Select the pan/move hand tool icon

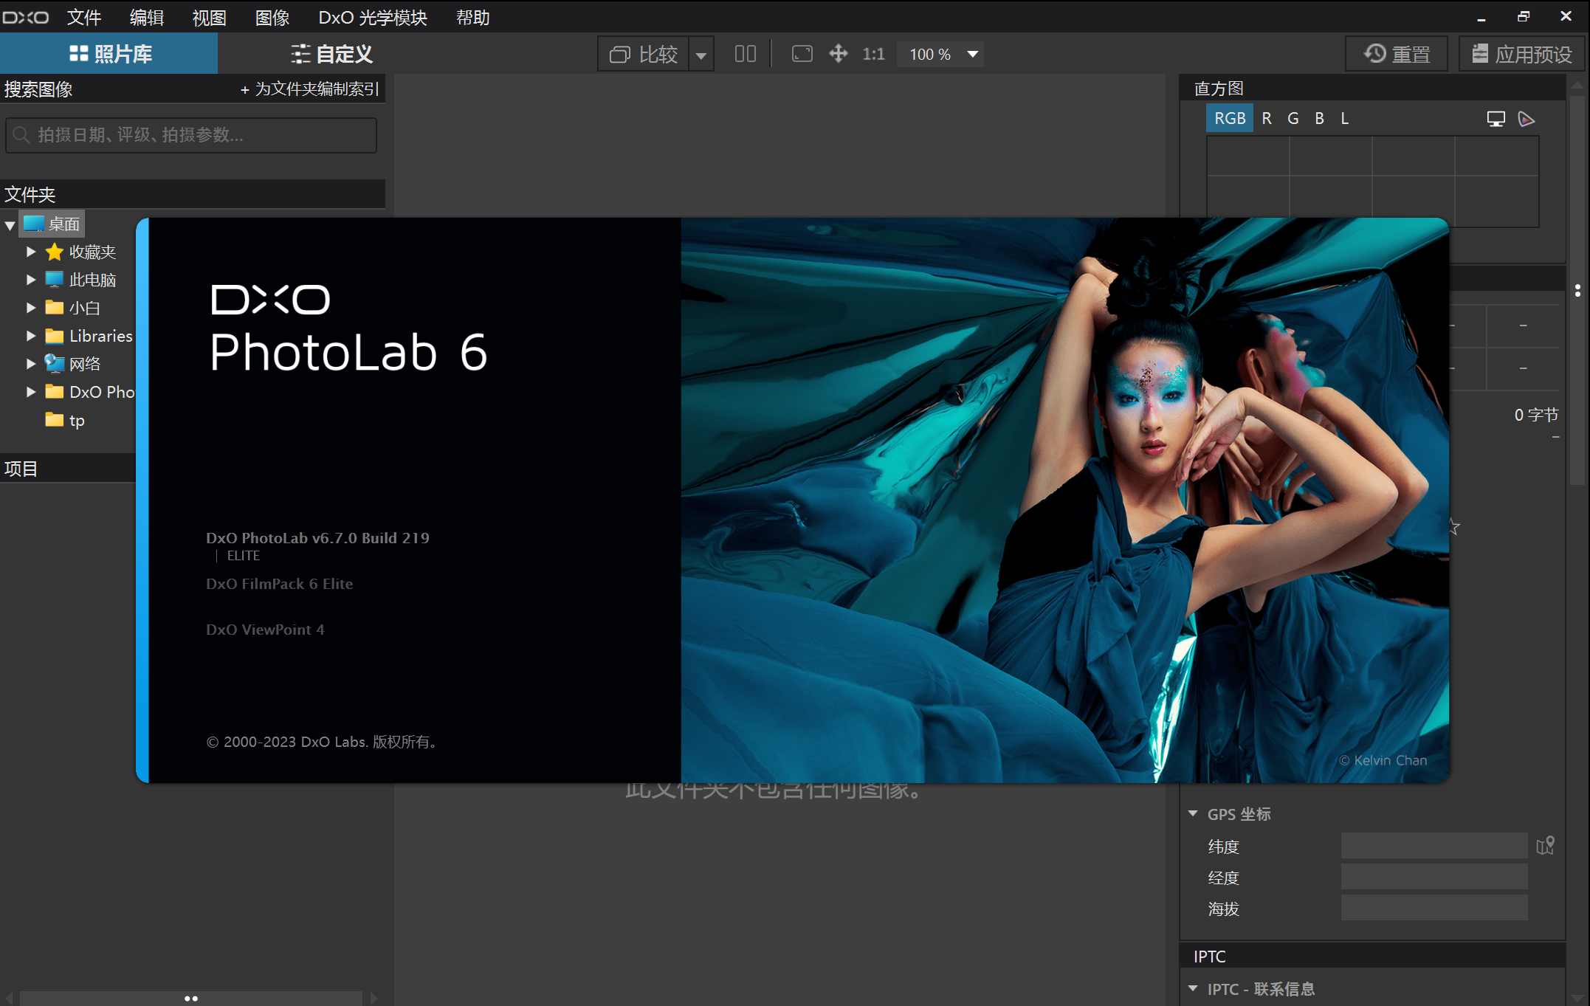(839, 54)
